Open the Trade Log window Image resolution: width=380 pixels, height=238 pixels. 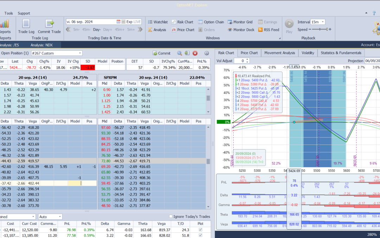(x=26, y=26)
